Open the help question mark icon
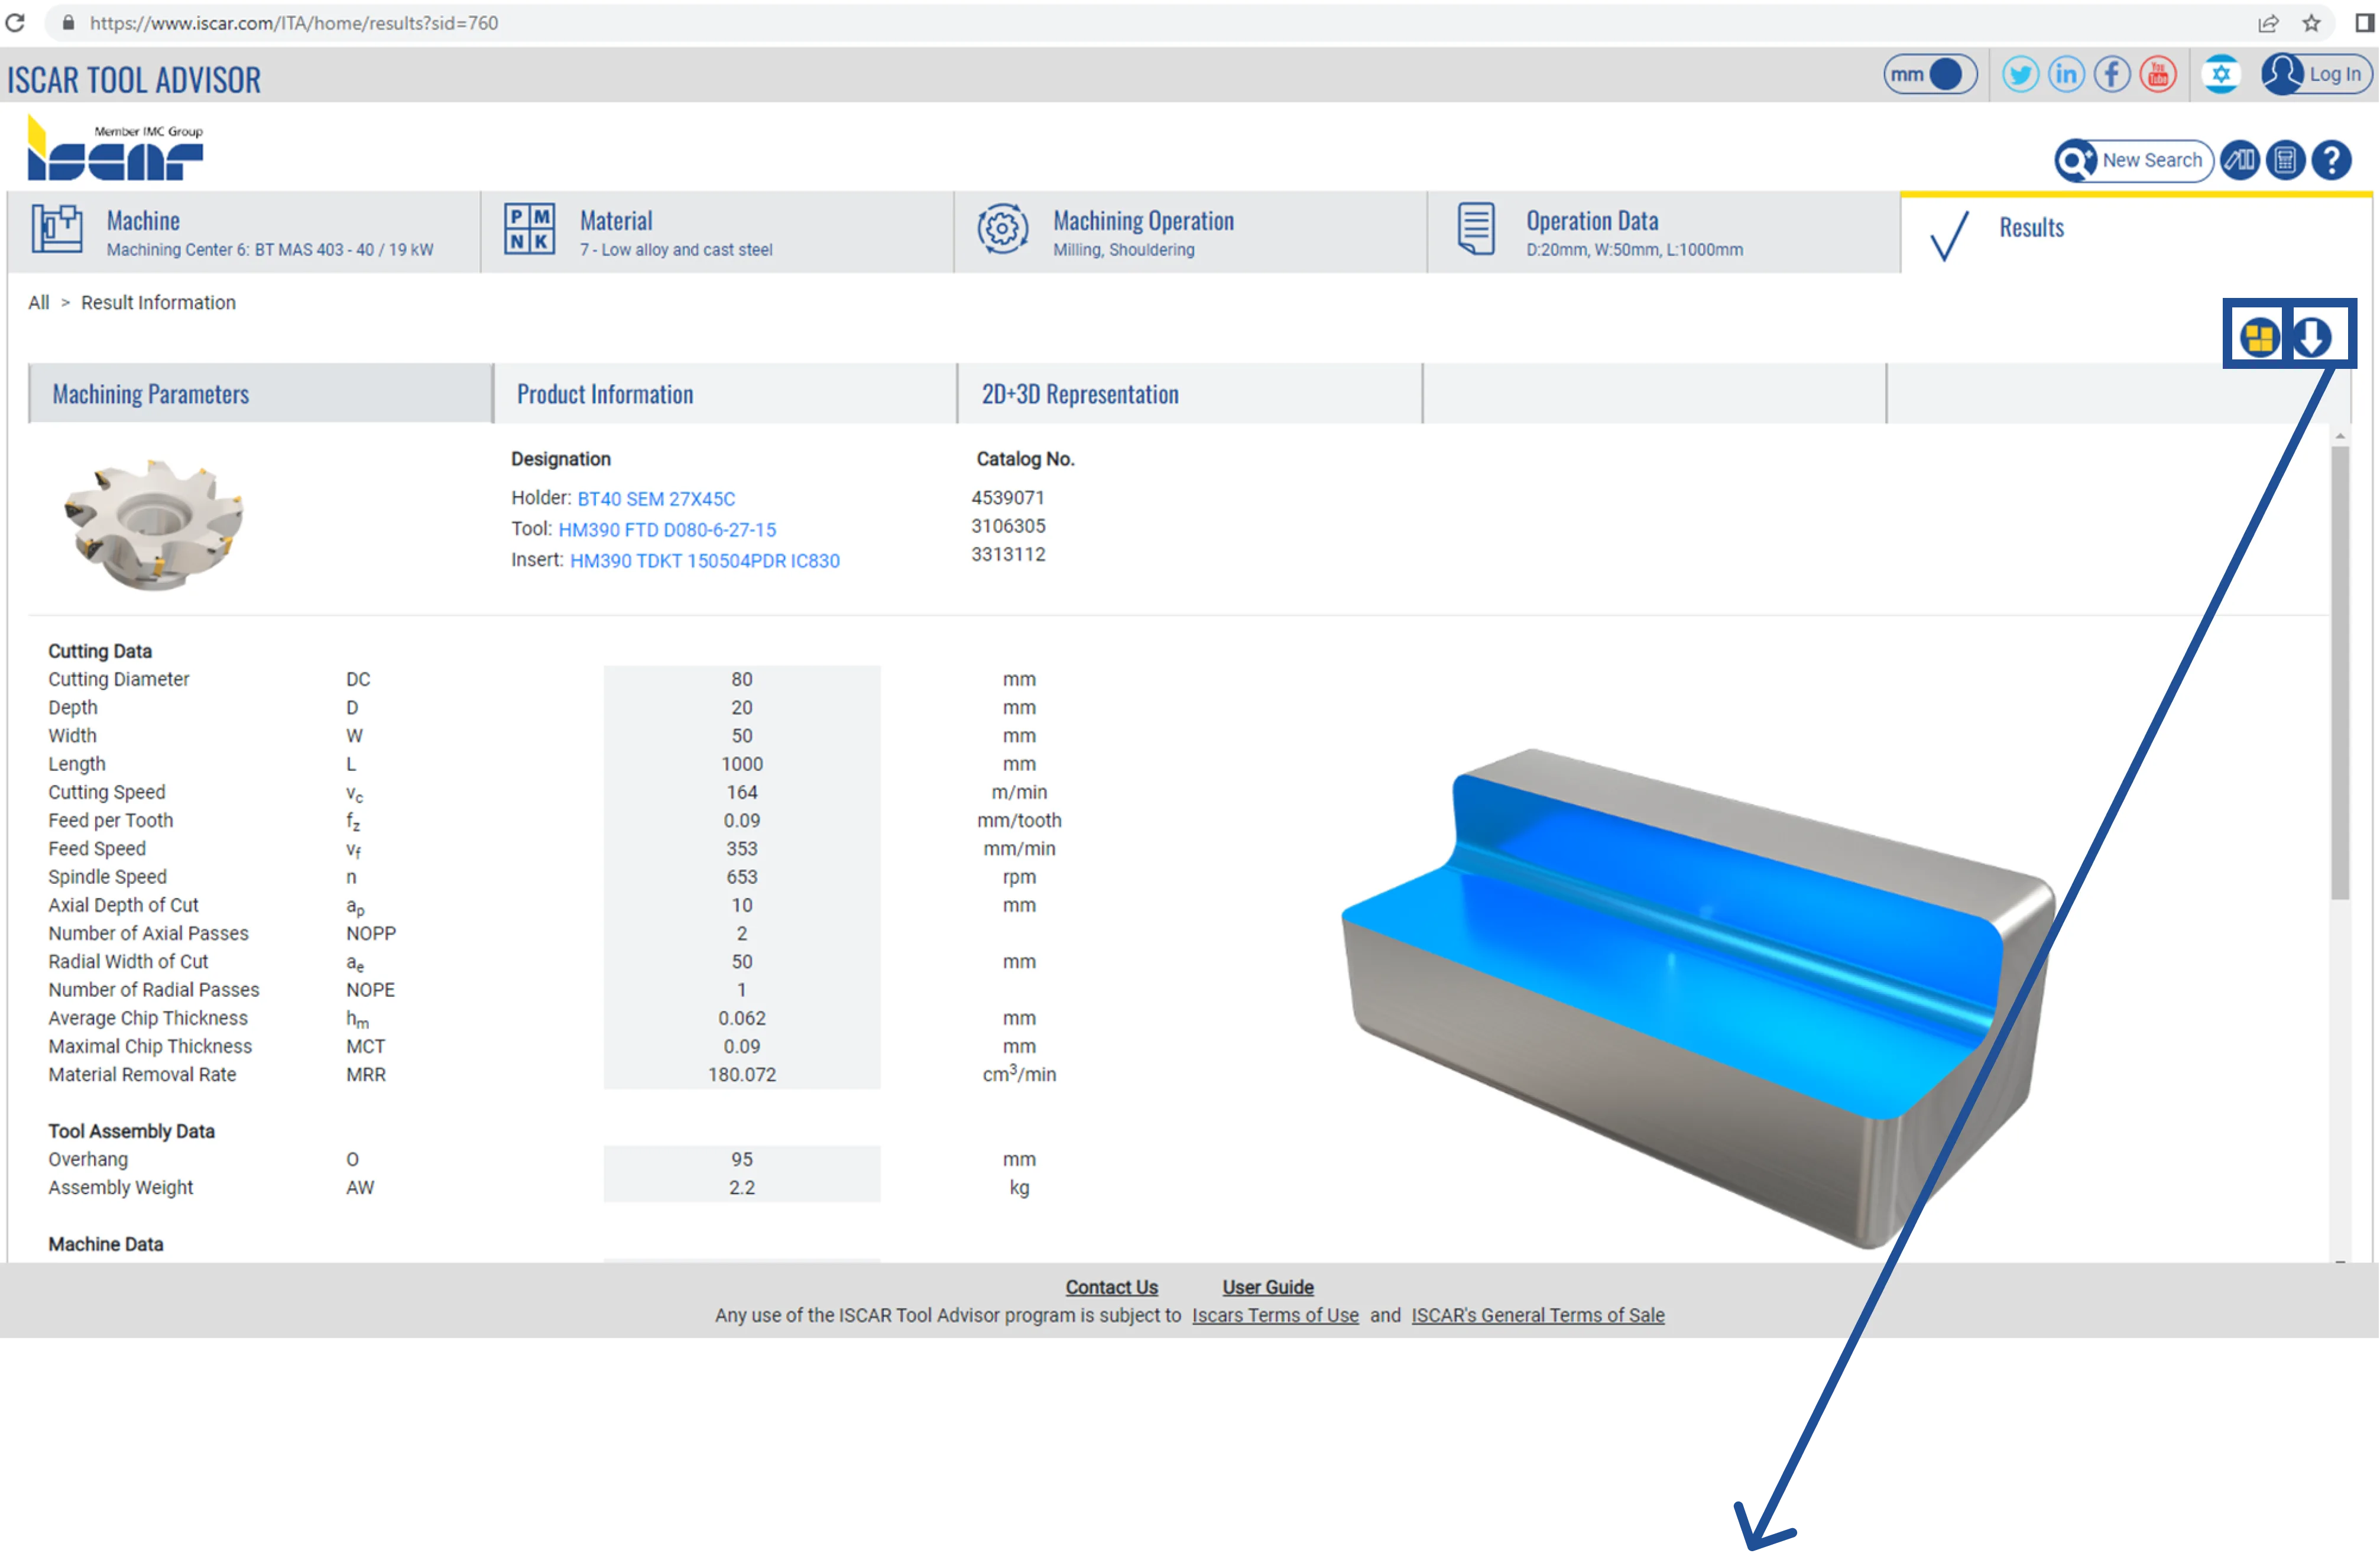The image size is (2380, 1563). click(2332, 160)
